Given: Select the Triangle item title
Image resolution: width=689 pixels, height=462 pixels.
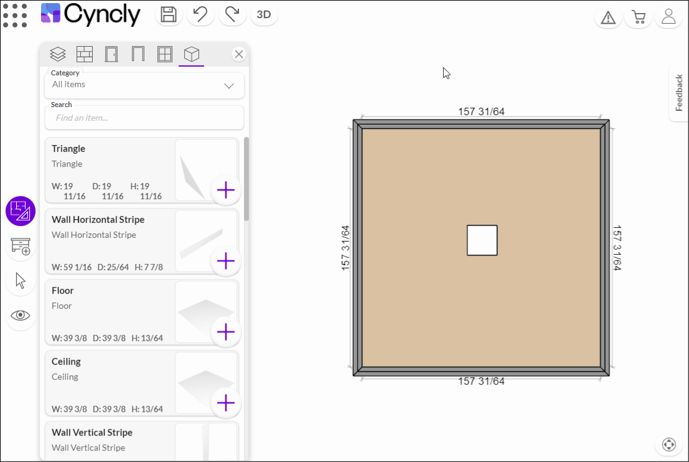Looking at the screenshot, I should 68,149.
